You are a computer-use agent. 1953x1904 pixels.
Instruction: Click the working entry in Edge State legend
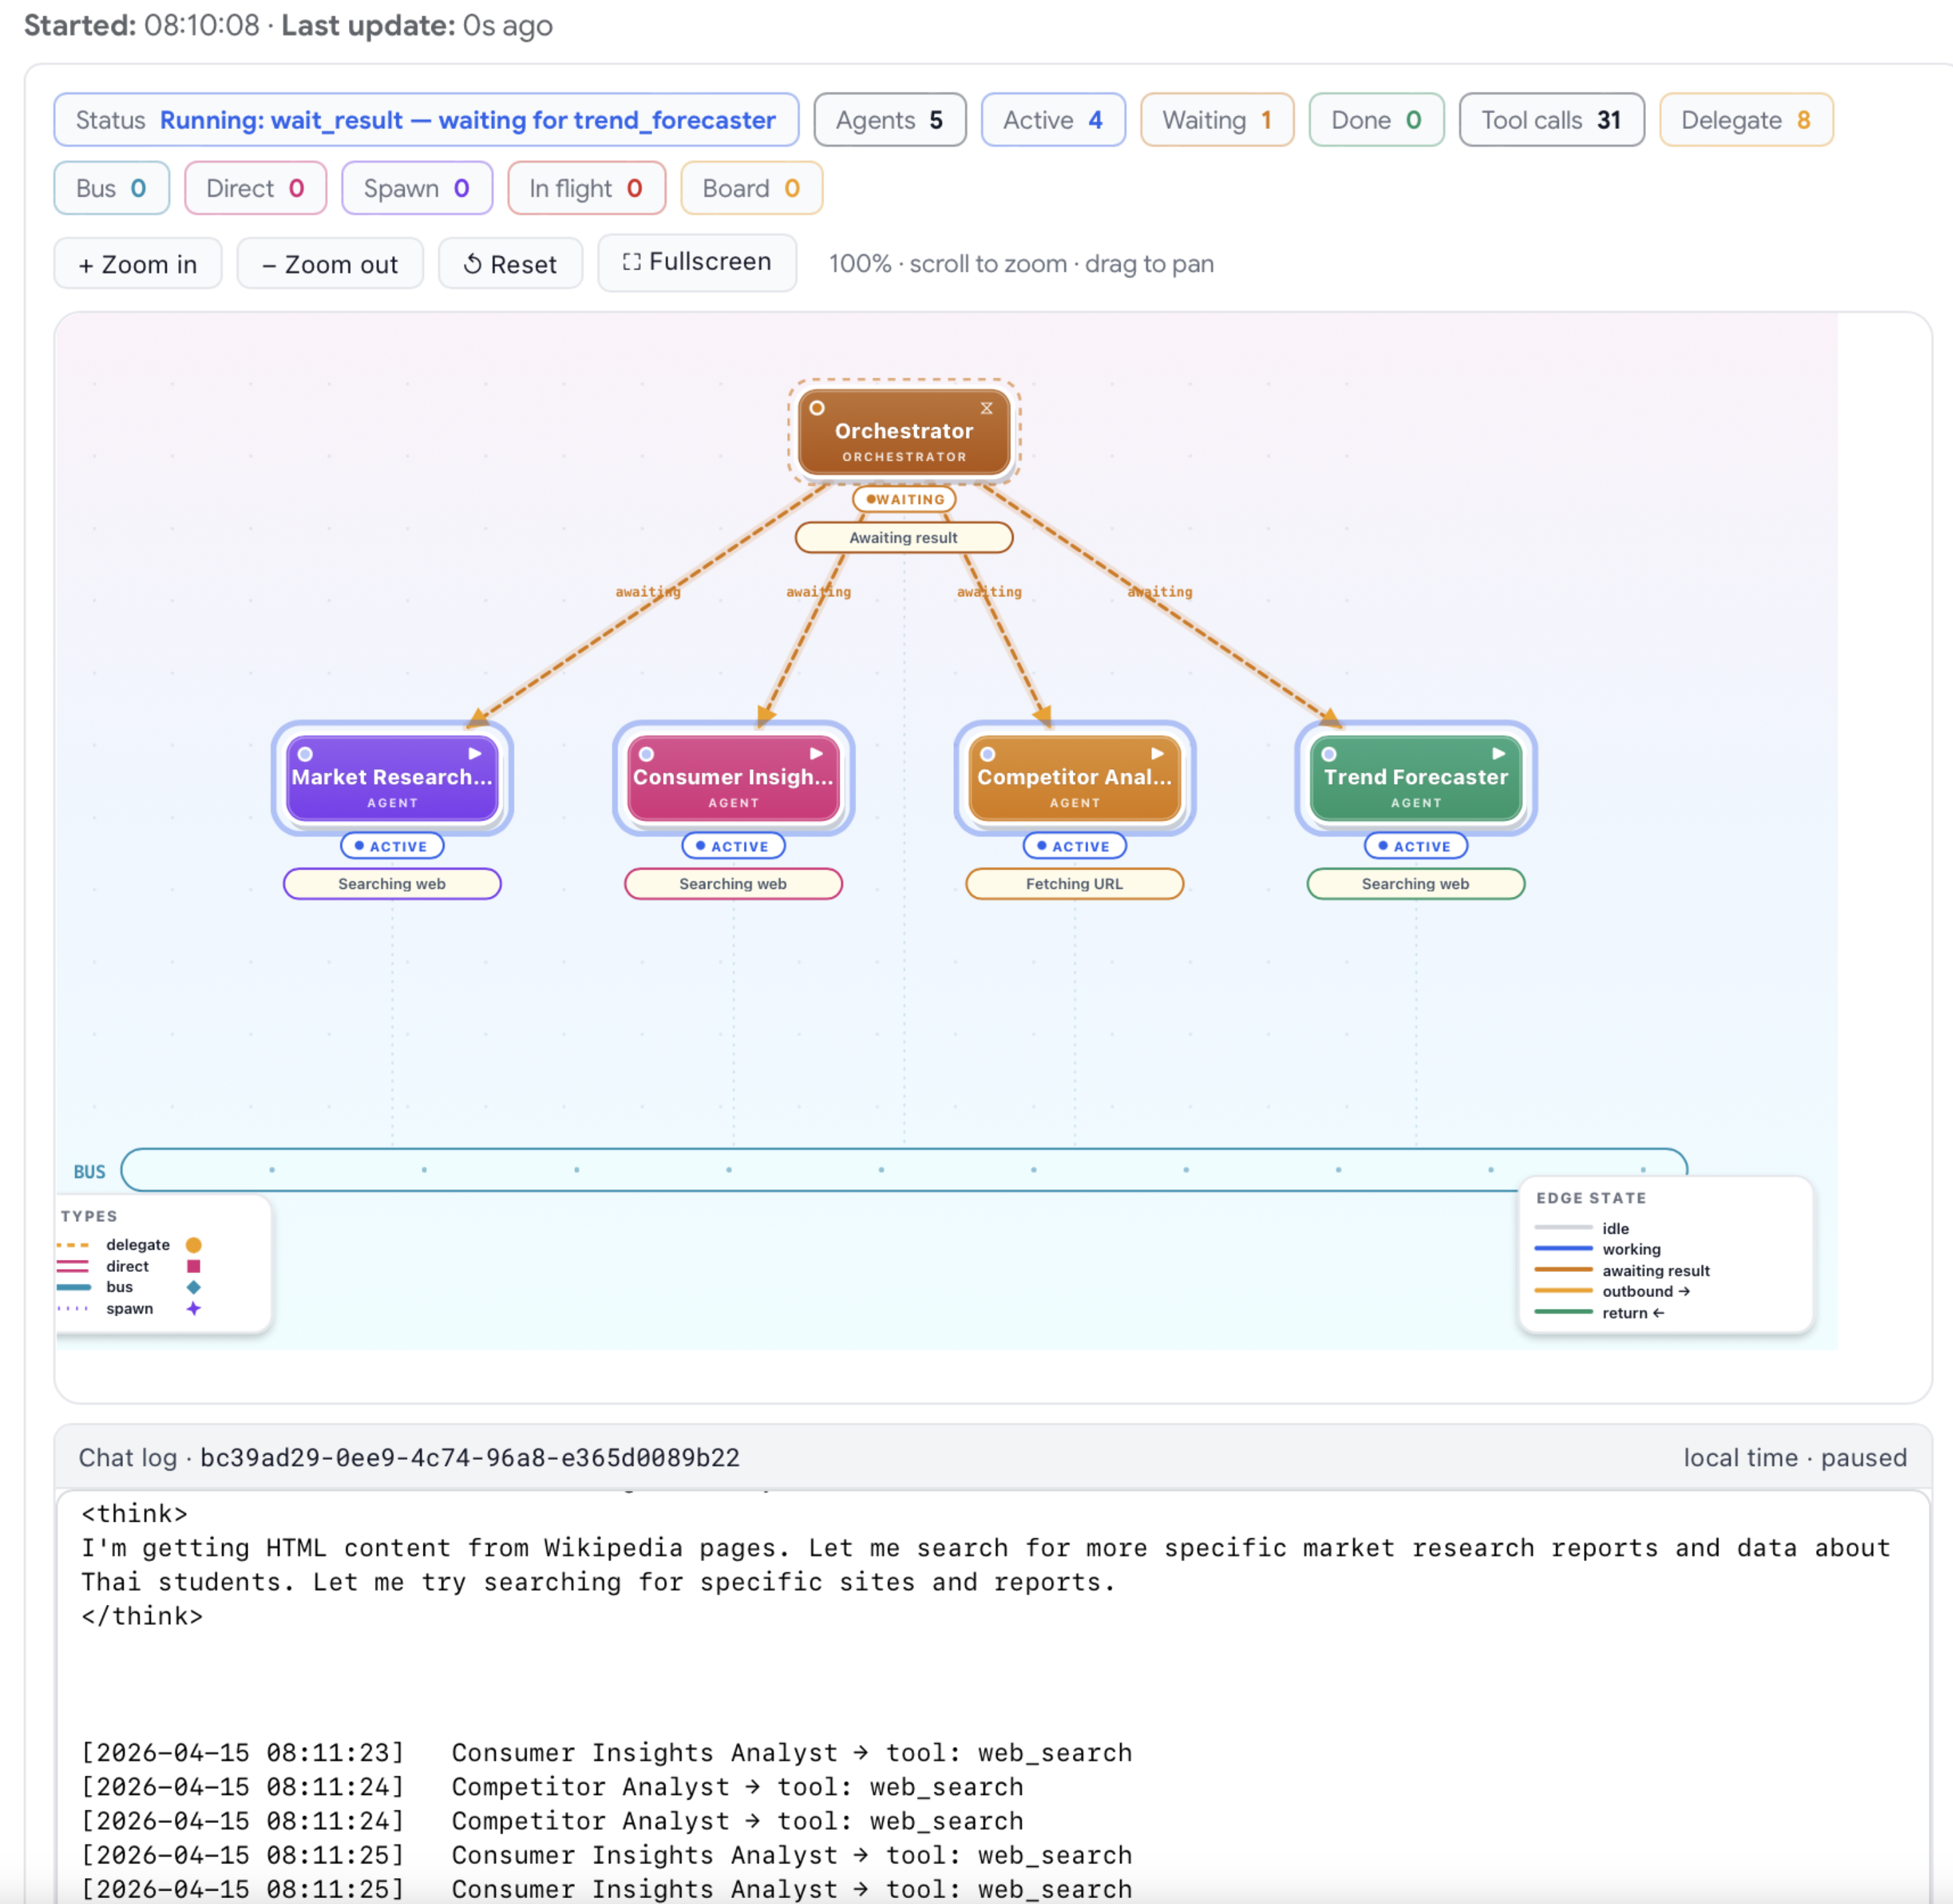1597,1249
